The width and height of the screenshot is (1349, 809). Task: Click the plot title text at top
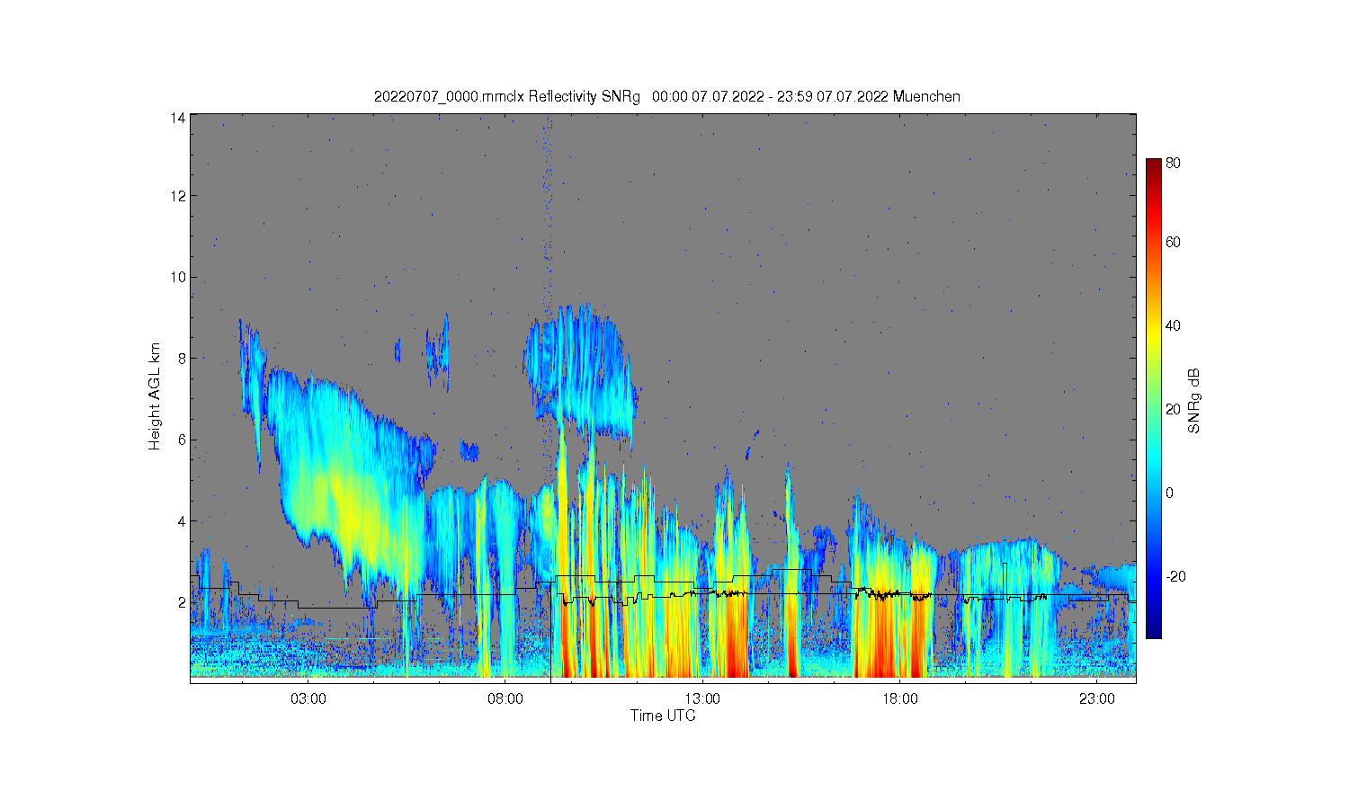pyautogui.click(x=666, y=97)
